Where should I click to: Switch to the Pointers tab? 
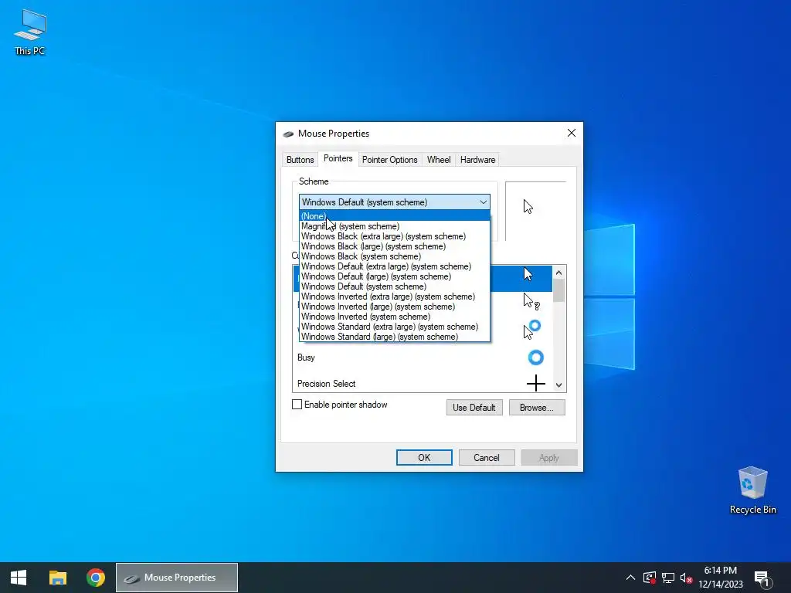(x=338, y=158)
